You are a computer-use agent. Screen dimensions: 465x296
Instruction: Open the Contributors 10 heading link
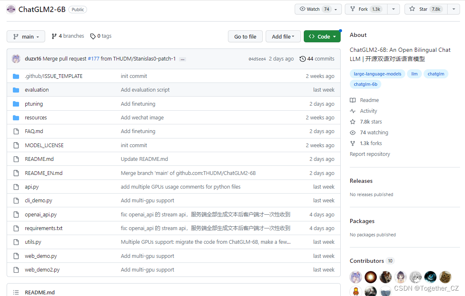tap(372, 261)
